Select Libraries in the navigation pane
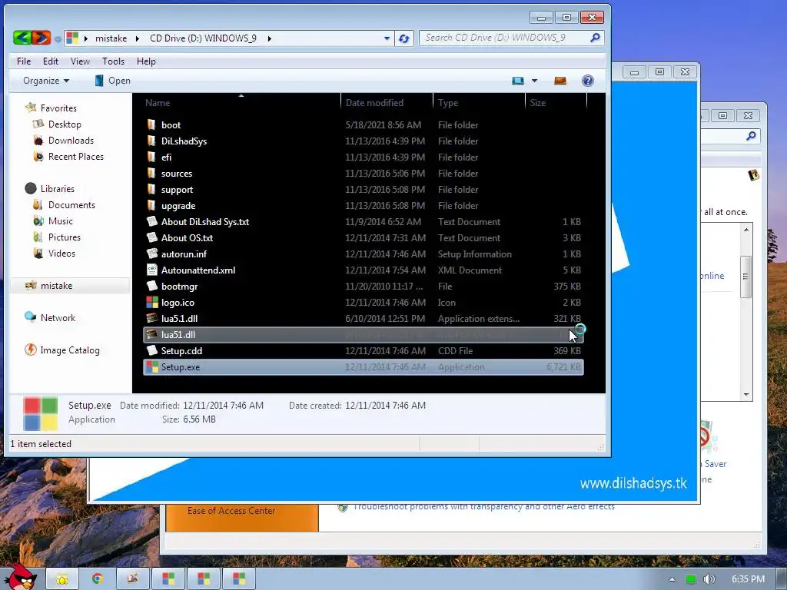This screenshot has height=590, width=787. (57, 189)
